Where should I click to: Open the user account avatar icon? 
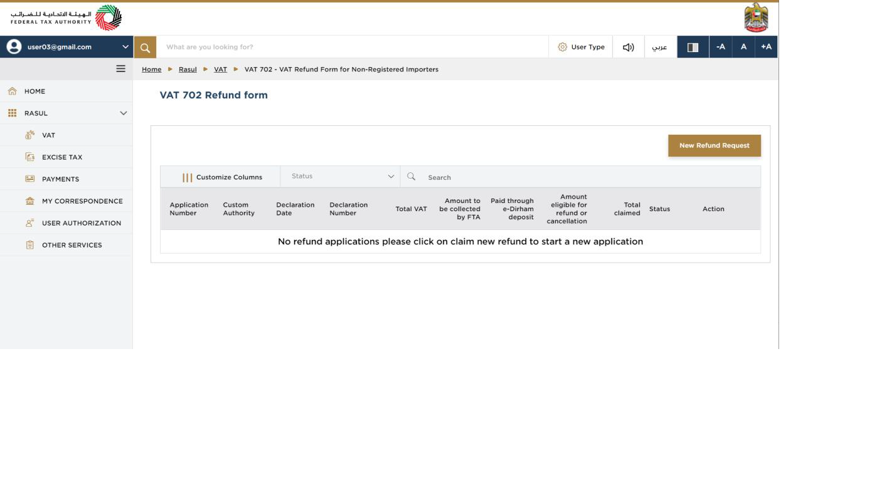point(14,46)
